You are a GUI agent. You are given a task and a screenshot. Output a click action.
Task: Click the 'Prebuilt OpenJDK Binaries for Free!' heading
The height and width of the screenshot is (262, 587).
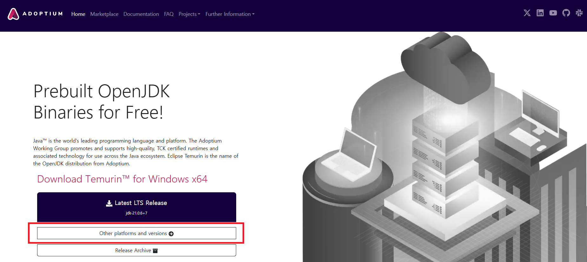(102, 102)
